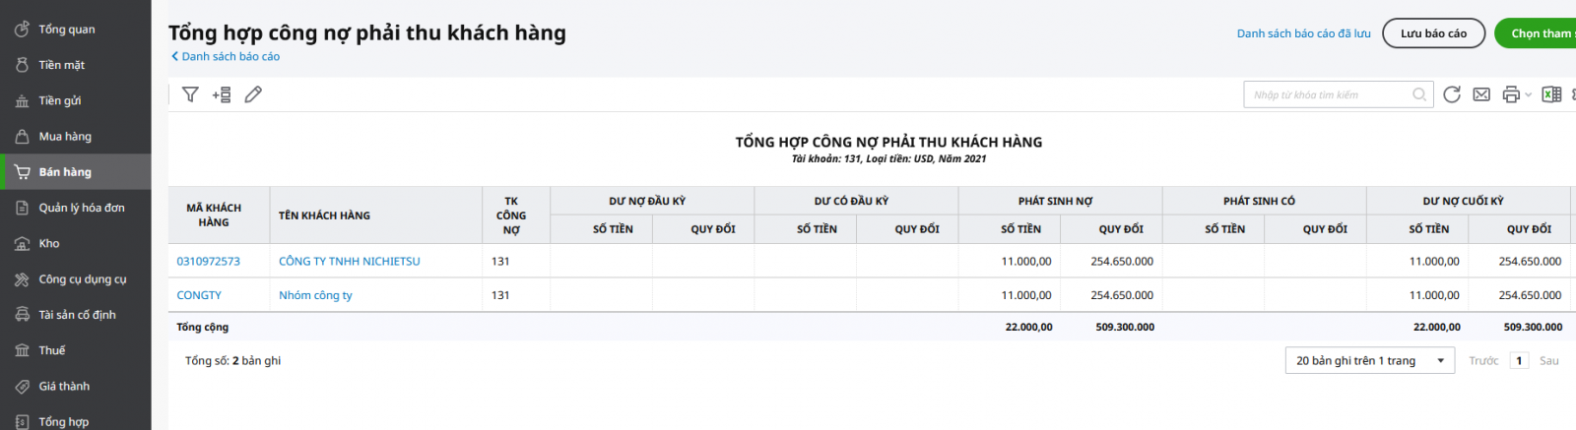Go back to Danh sách báo cáo
The image size is (1576, 430).
tap(226, 57)
